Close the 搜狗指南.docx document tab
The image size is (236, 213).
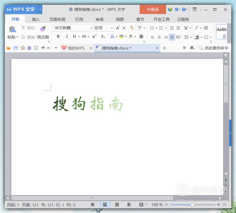(x=157, y=48)
